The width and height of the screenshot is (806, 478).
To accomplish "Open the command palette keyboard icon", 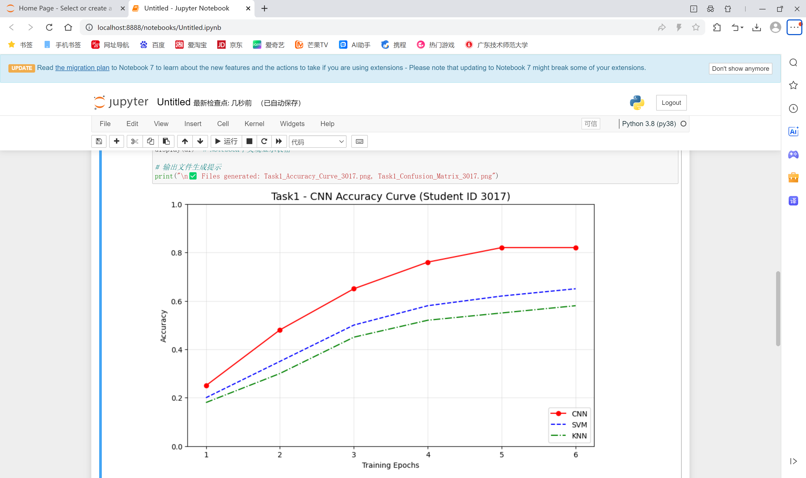I will (x=359, y=142).
